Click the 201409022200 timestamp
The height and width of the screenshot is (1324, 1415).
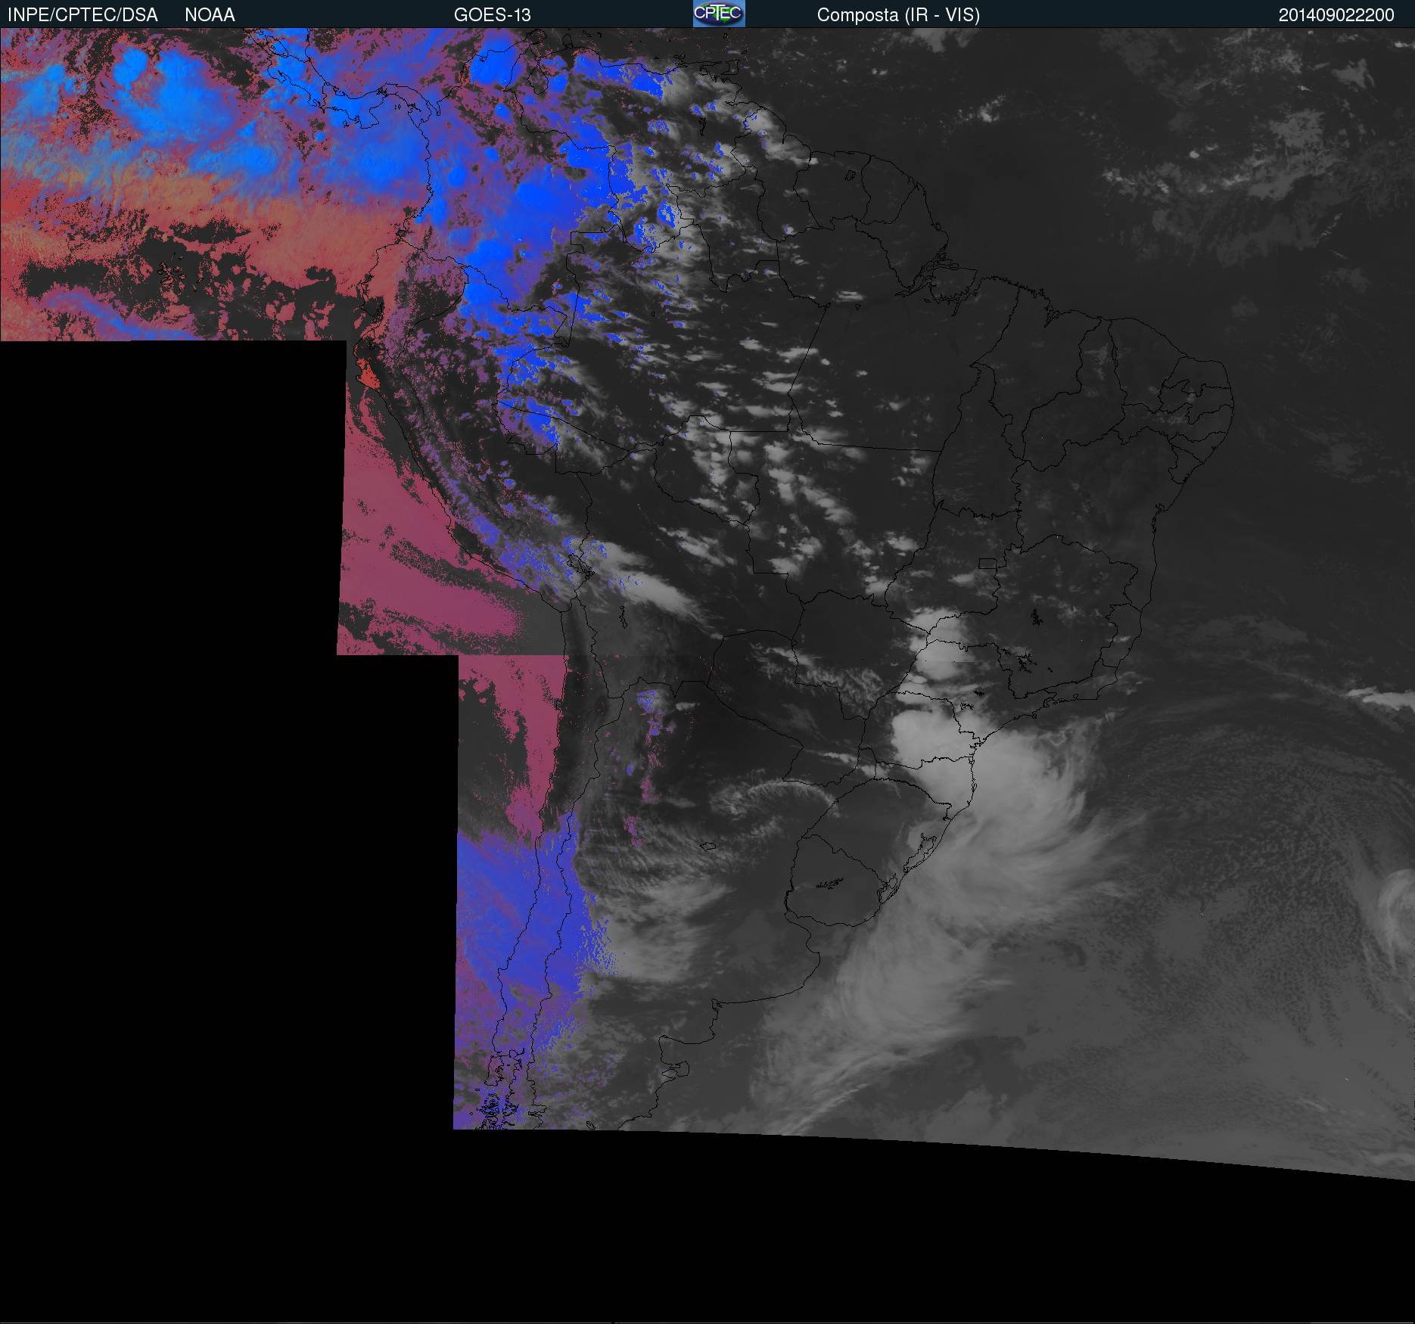click(1336, 15)
